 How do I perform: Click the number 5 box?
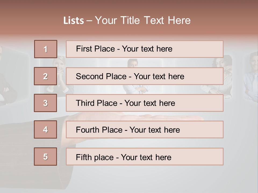click(45, 157)
